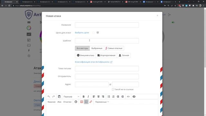Open the settings gear in sidebar
Image resolution: width=206 pixels, height=116 pixels.
coord(29,56)
